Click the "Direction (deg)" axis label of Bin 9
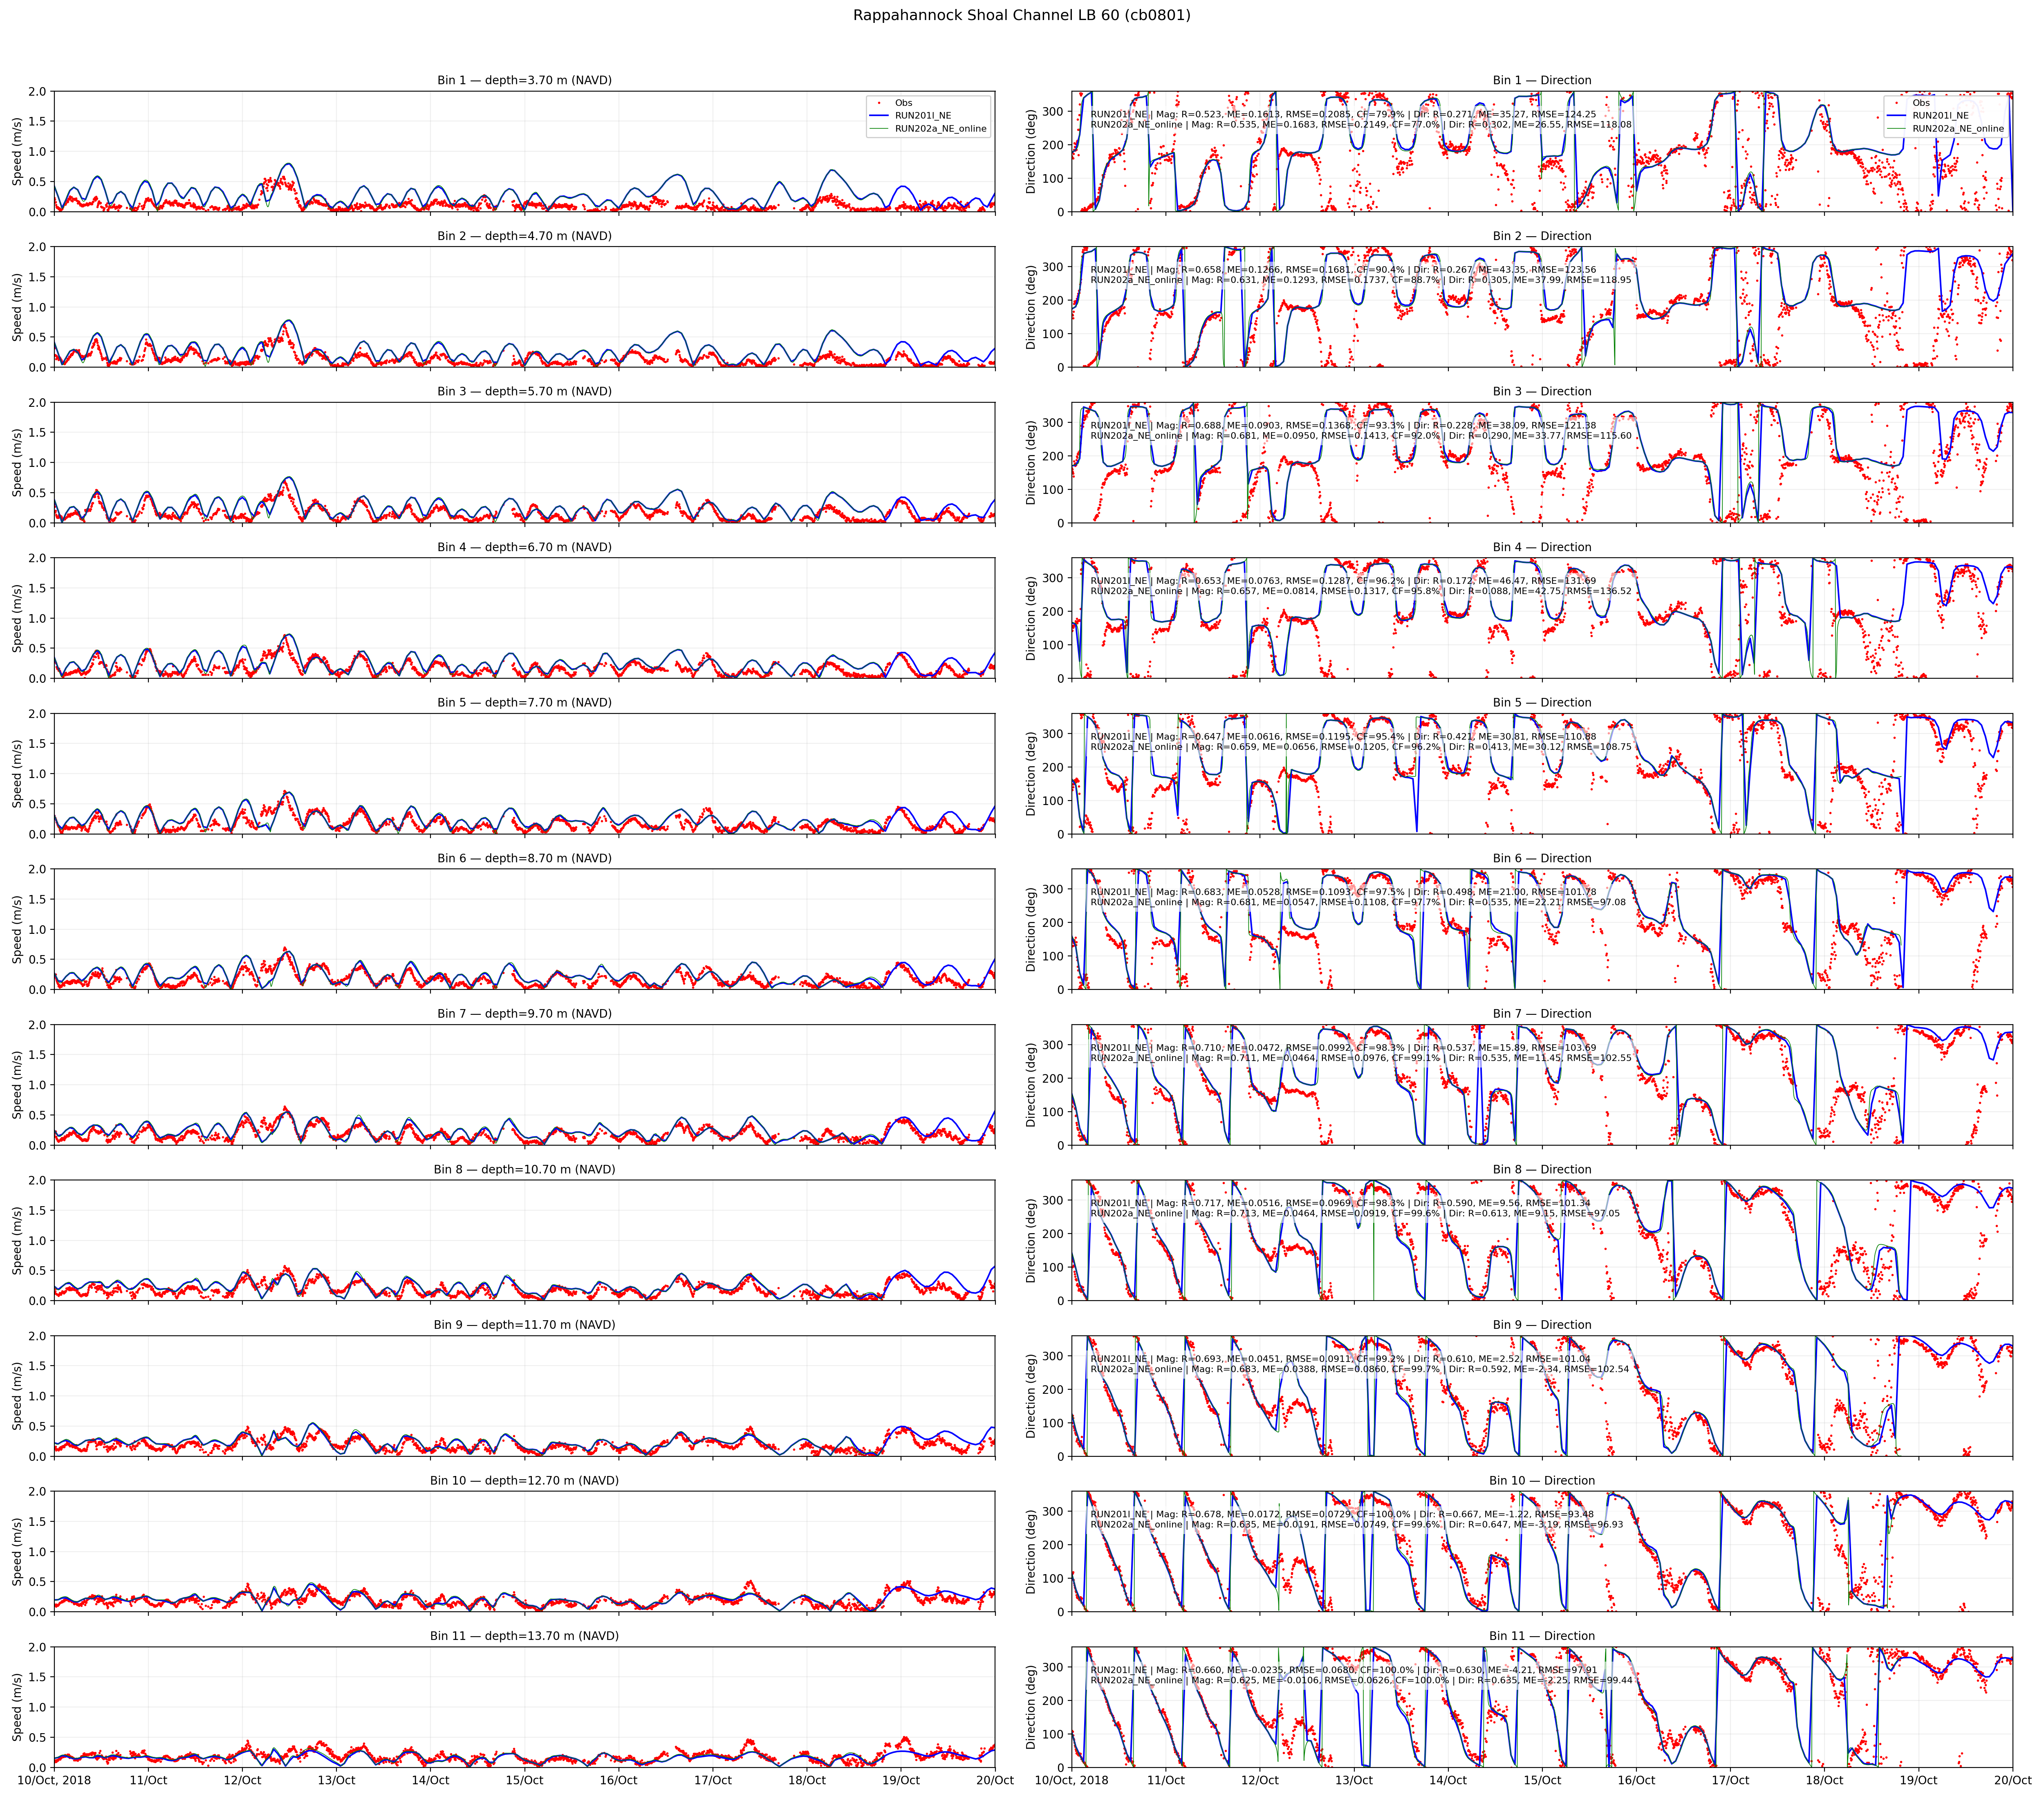 tap(1031, 1396)
